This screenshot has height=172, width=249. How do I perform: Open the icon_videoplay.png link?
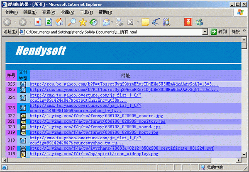(94, 154)
